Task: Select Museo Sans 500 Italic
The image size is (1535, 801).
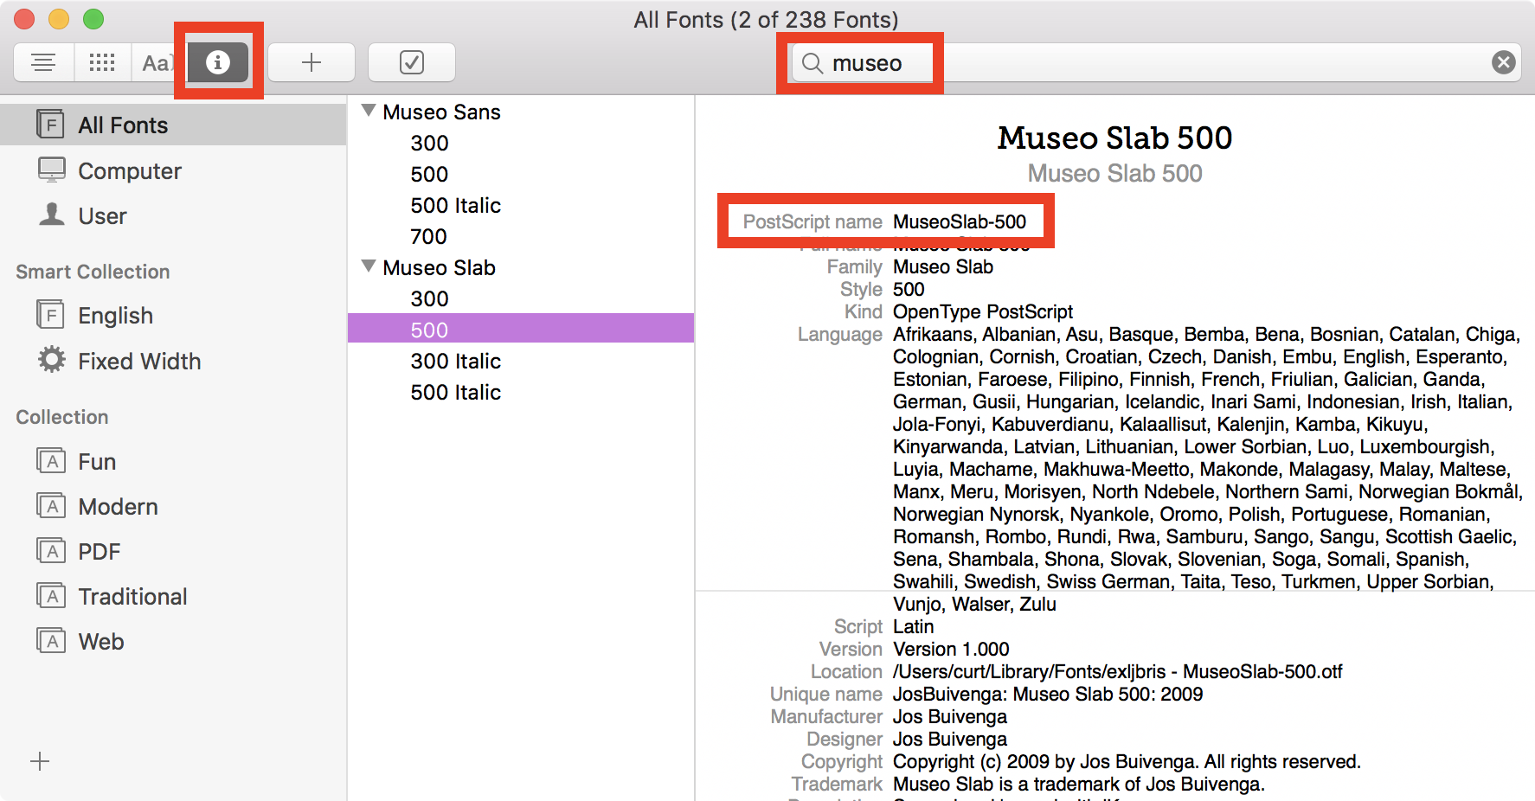Action: pyautogui.click(x=521, y=205)
